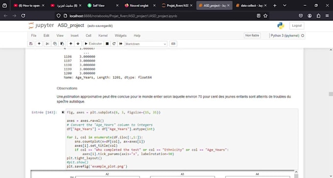Save notebook with the floppy disk icon
The width and height of the screenshot is (333, 178).
pos(31,44)
